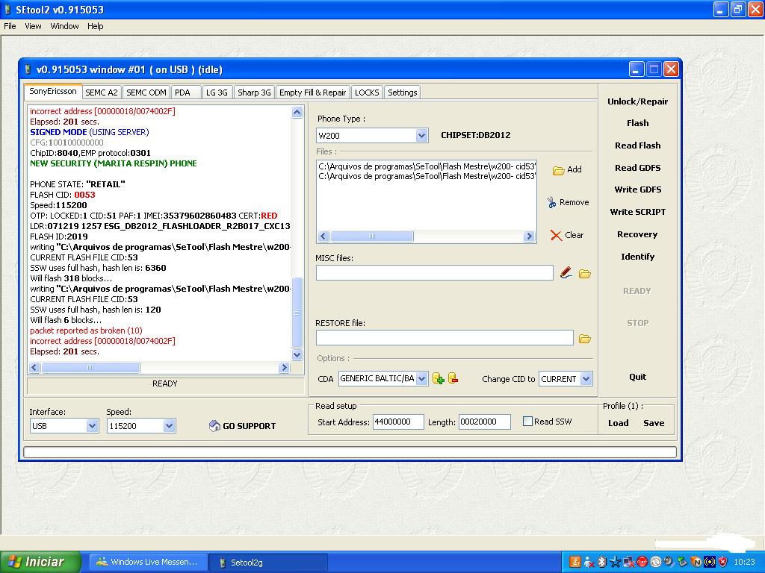
Task: Click the disconnected network computers tray icon
Action: pos(629,562)
